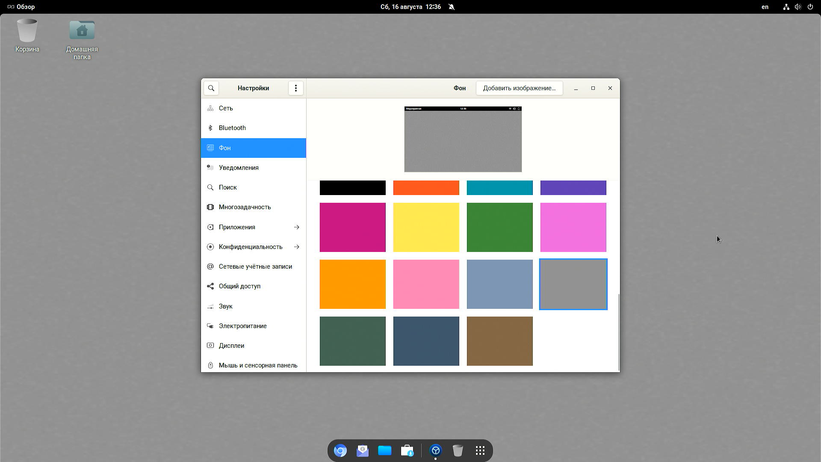Expand the Приложения submenu arrow
821x462 pixels.
(x=296, y=227)
